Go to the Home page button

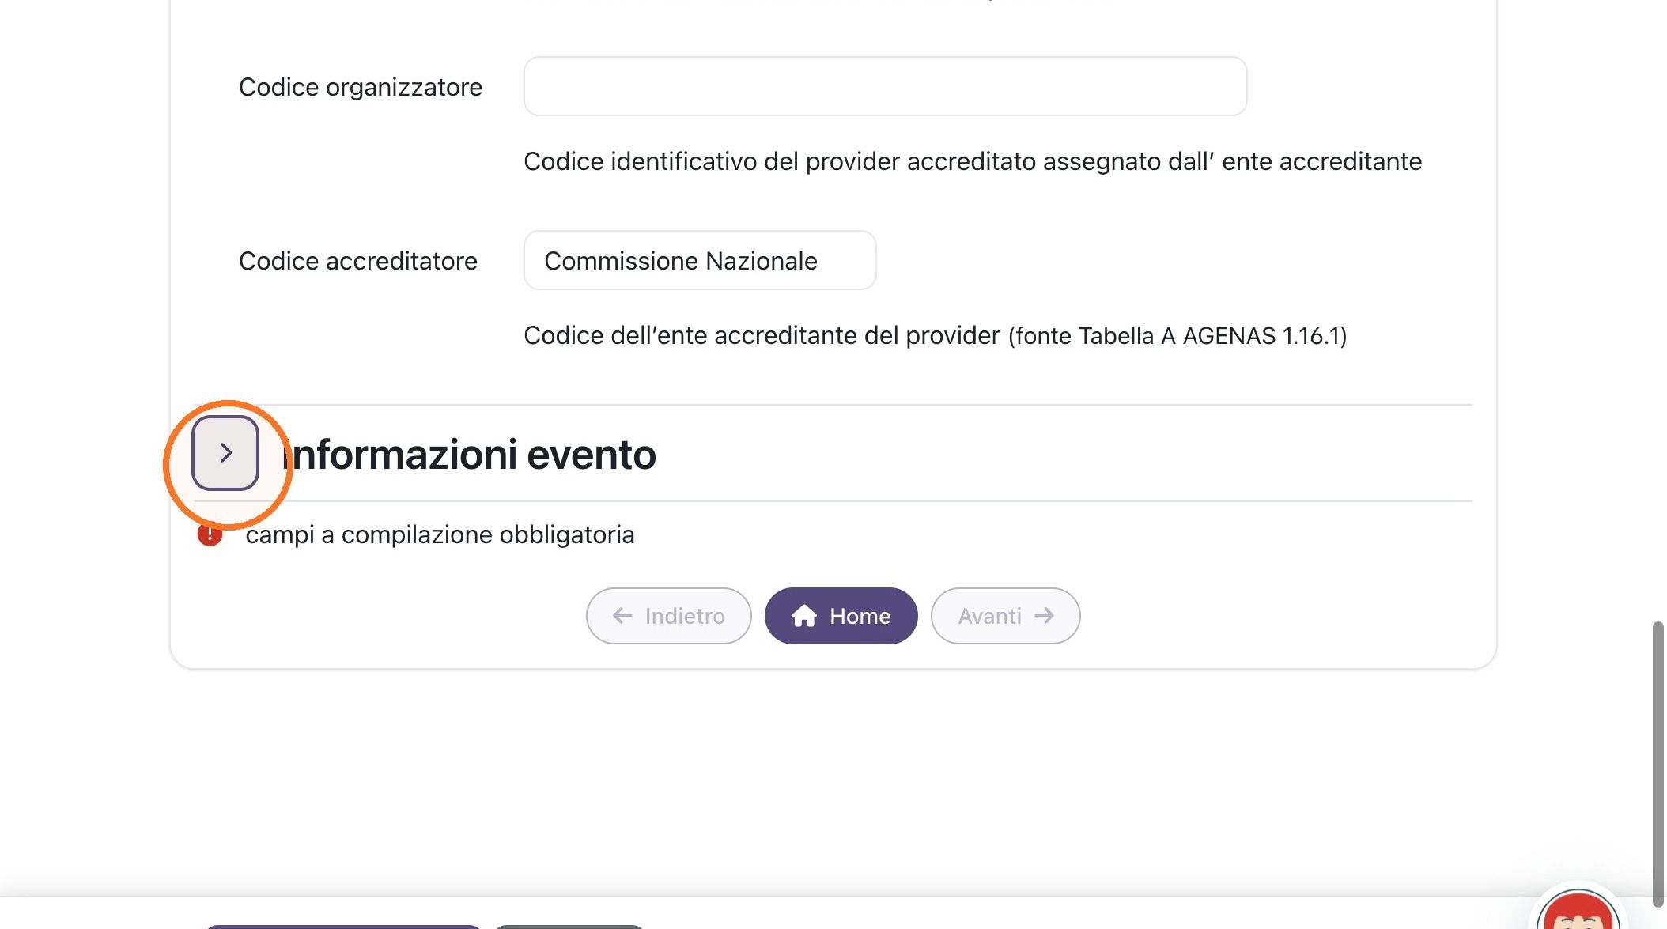coord(841,616)
